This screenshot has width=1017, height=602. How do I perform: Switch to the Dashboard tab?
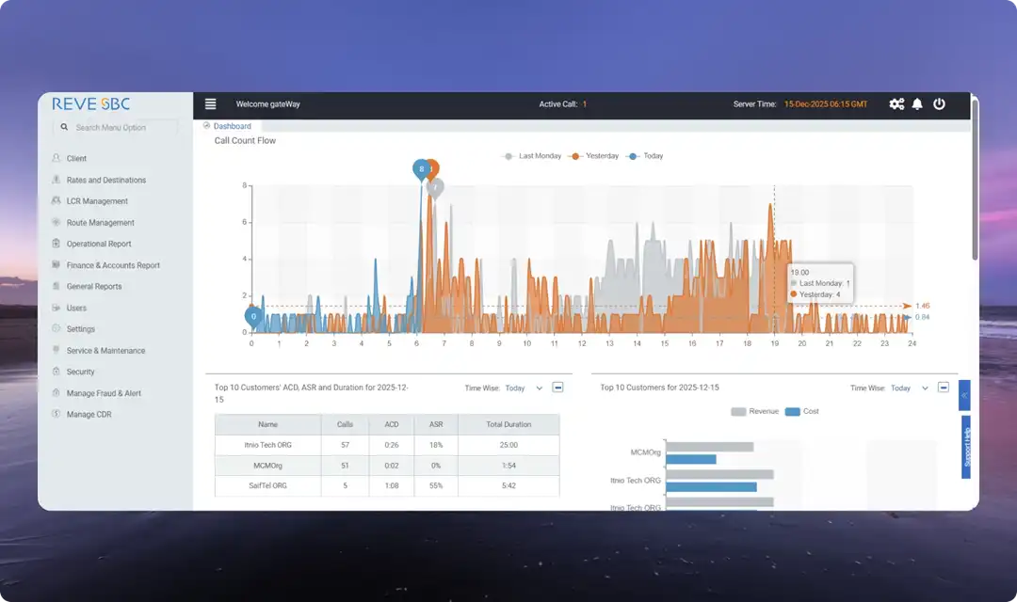(x=231, y=126)
